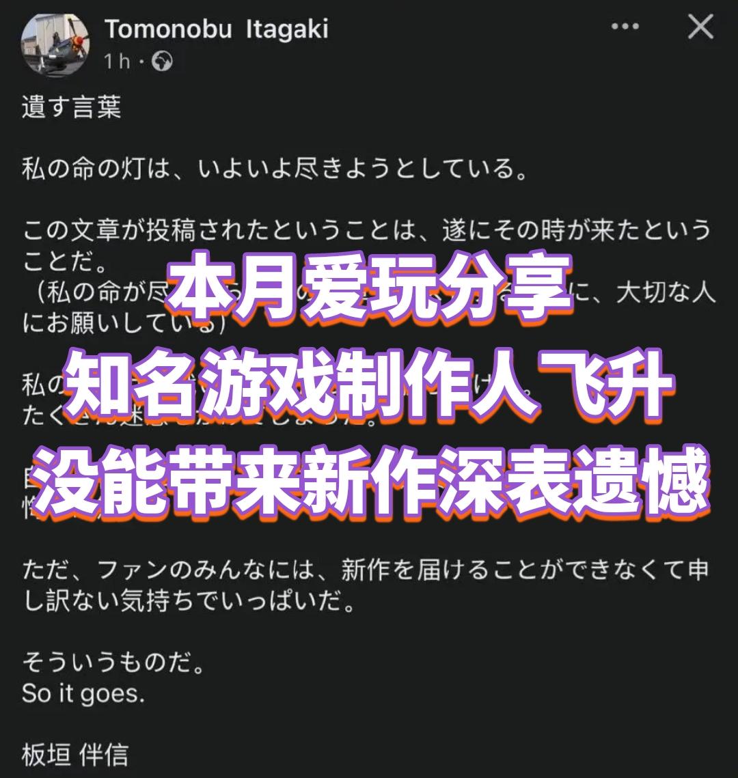Click the short line ことだ。
The height and width of the screenshot is (778, 738).
tap(65, 262)
